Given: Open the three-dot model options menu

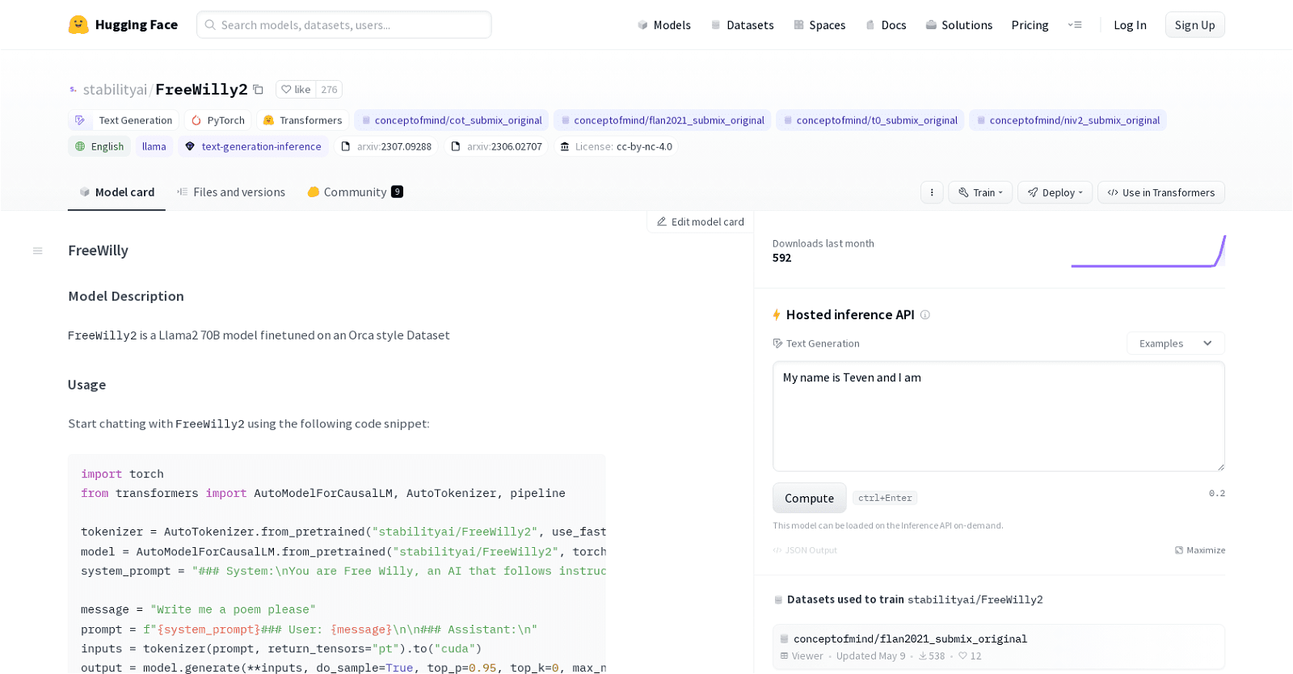Looking at the screenshot, I should 932,192.
